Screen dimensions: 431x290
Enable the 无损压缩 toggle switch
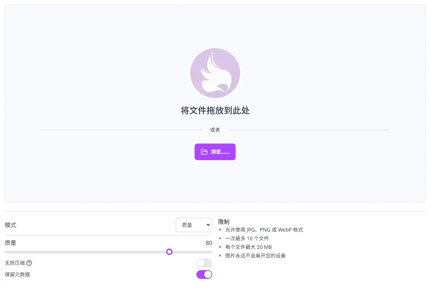click(x=204, y=263)
